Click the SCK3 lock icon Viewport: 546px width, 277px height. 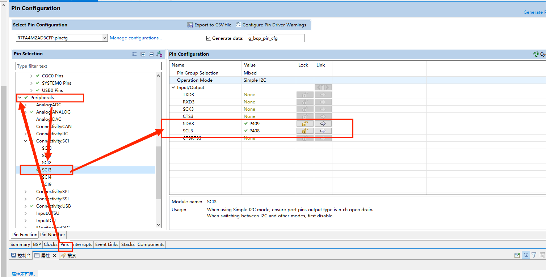[x=305, y=109]
